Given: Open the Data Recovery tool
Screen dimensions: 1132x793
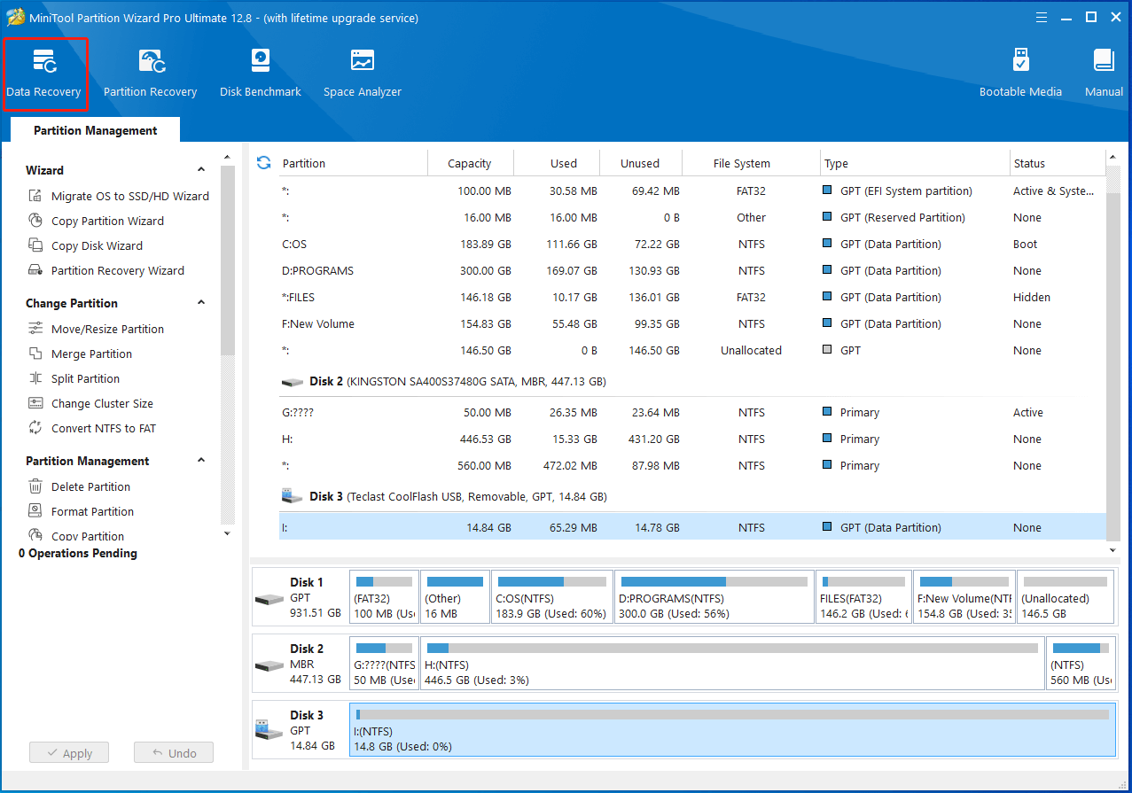Looking at the screenshot, I should coord(44,73).
